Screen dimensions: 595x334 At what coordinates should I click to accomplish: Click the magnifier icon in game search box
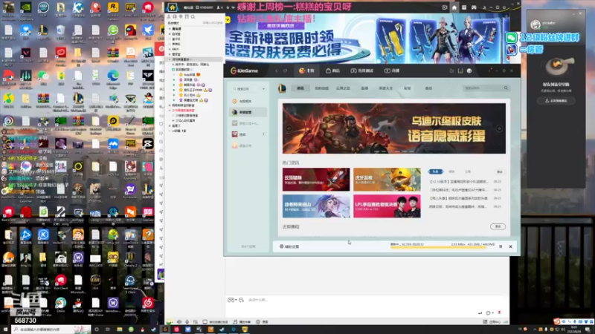(x=506, y=88)
